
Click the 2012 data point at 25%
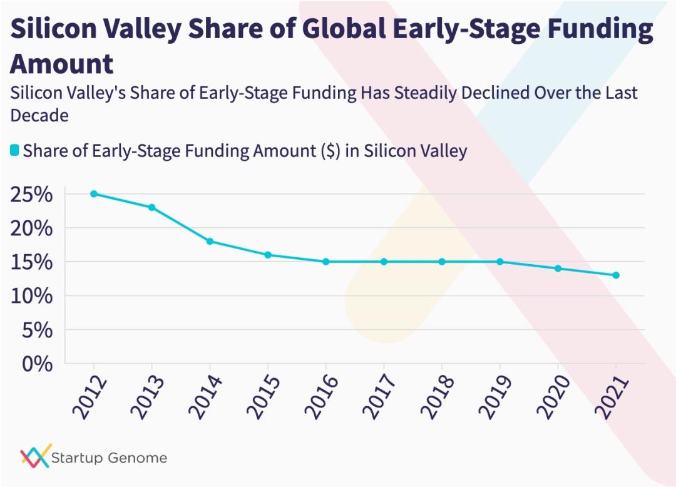click(x=94, y=194)
